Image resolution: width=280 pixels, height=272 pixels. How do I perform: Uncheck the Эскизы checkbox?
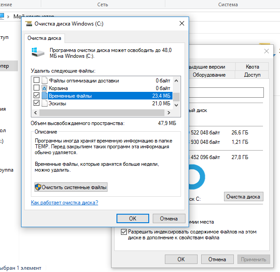click(37, 103)
